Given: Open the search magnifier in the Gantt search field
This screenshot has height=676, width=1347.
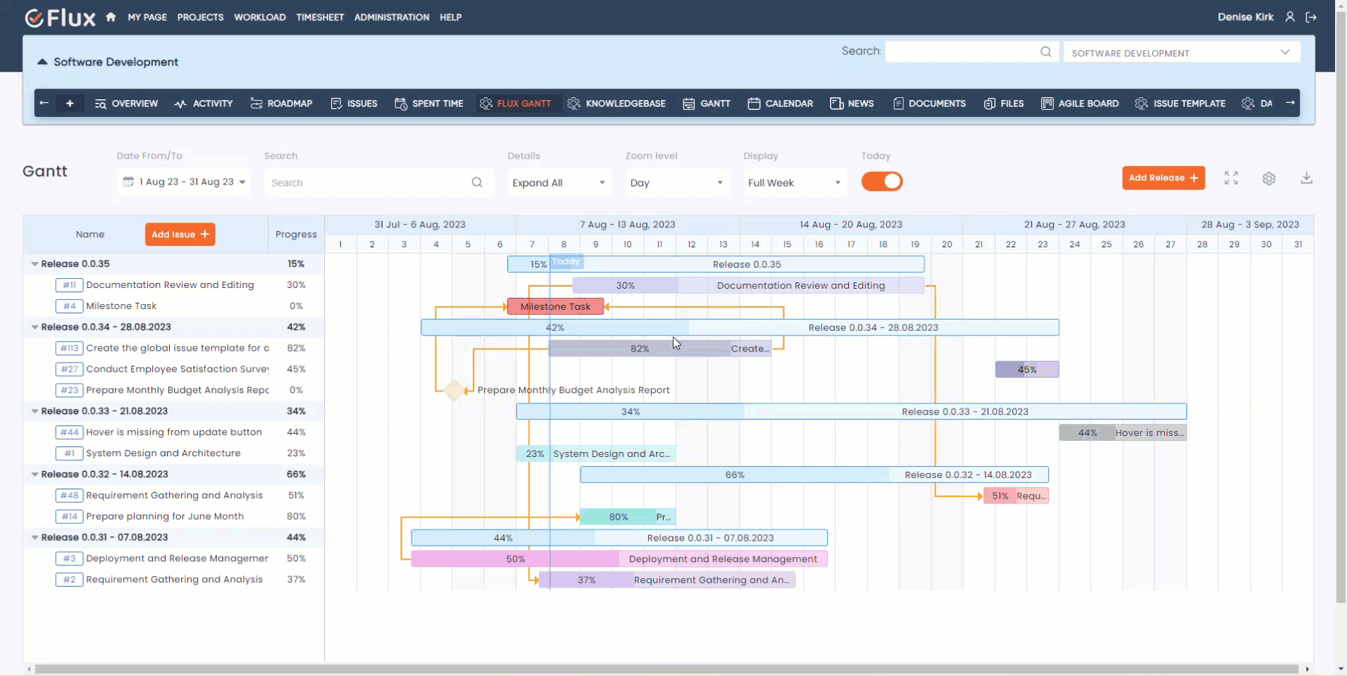Looking at the screenshot, I should pyautogui.click(x=477, y=182).
